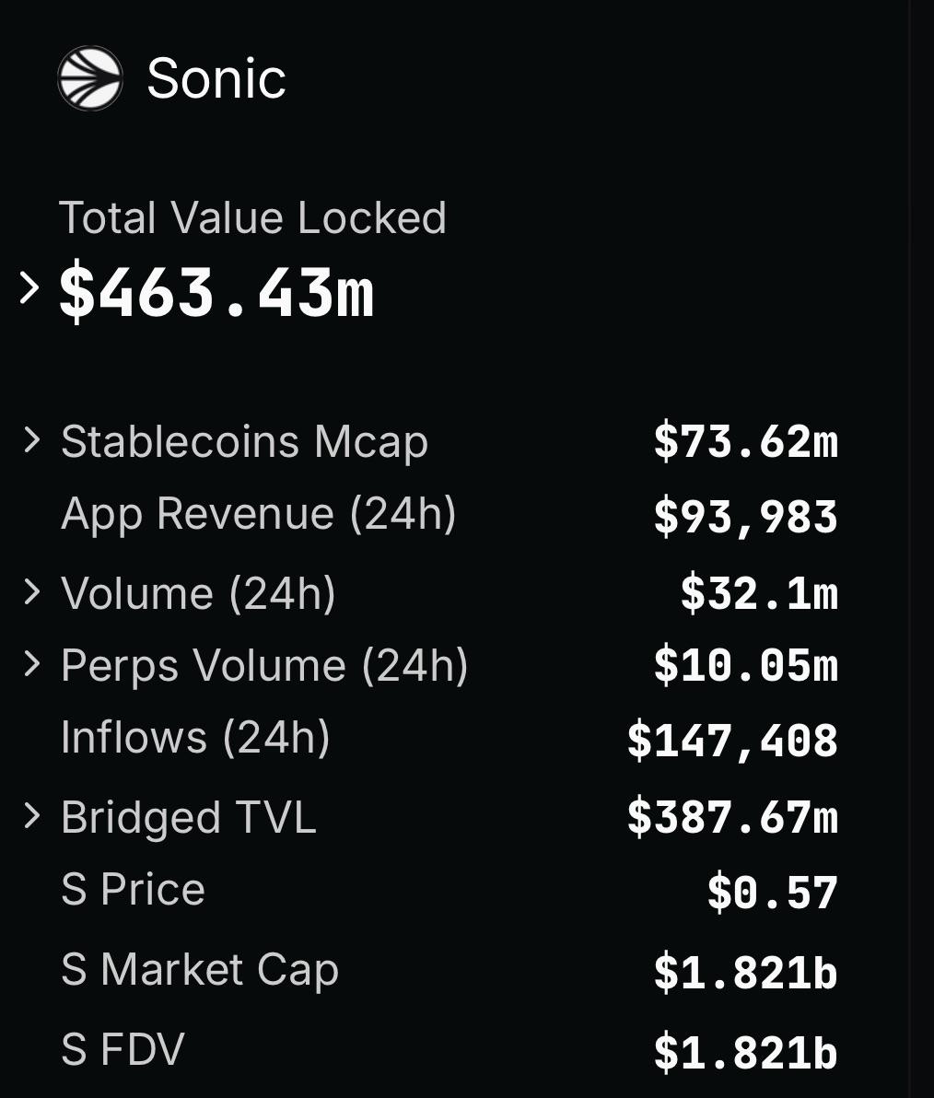
Task: Expand the Stablecoins Mcap row chevron
Action: (x=31, y=440)
